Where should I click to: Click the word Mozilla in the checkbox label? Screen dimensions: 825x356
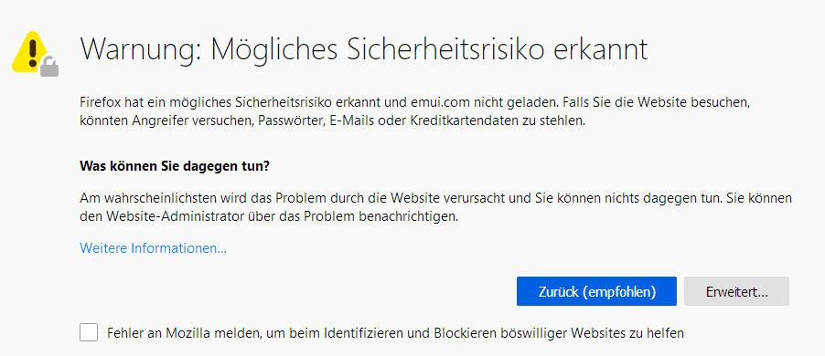(x=185, y=333)
